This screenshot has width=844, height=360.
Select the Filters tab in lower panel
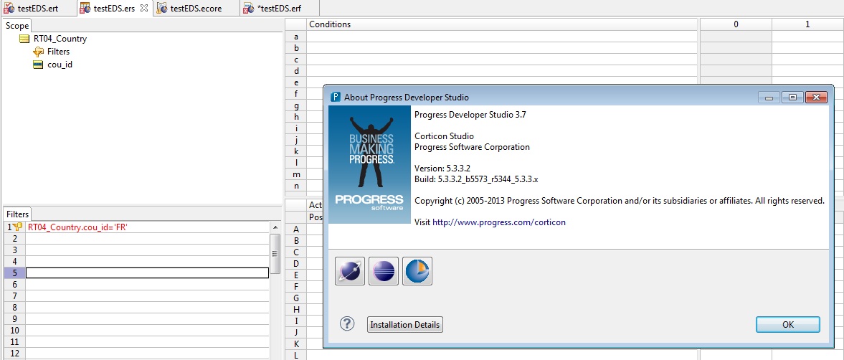click(17, 214)
